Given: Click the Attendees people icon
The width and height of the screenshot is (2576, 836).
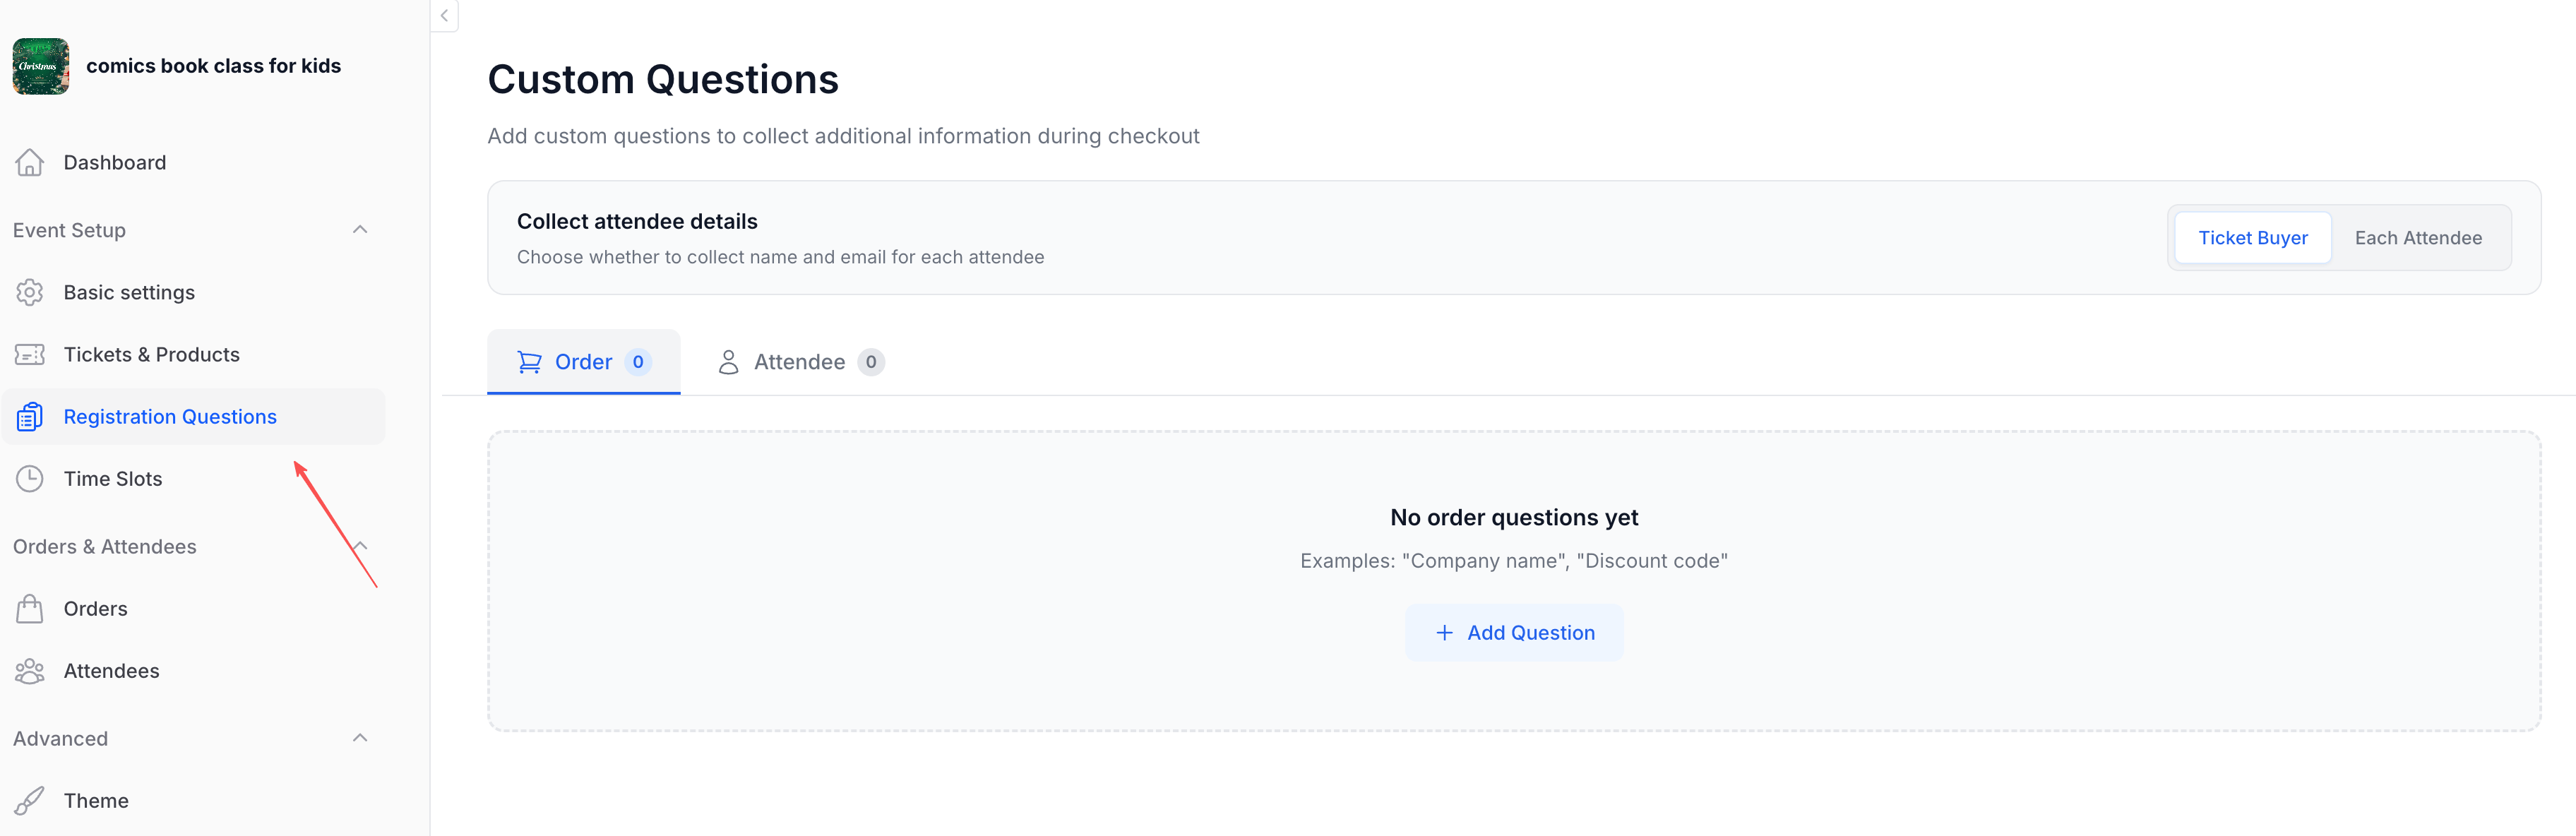Looking at the screenshot, I should (x=30, y=670).
